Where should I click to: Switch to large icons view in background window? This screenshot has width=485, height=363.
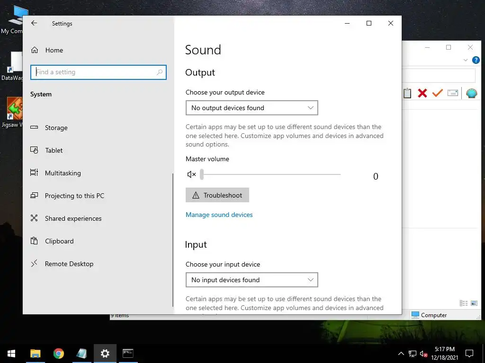(x=474, y=303)
